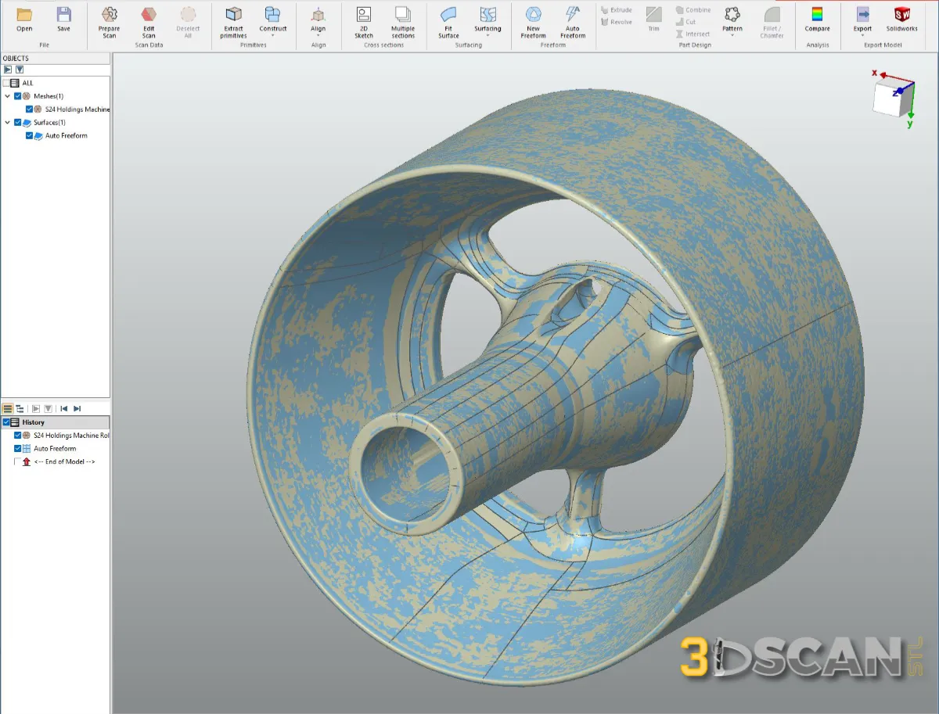The height and width of the screenshot is (714, 939).
Task: Start a 2D Sketch cross section
Action: tap(363, 21)
